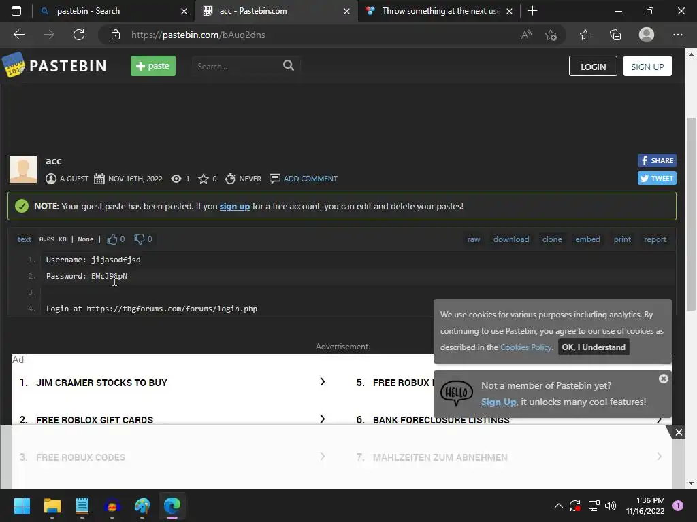View site information via the lock icon
Image resolution: width=697 pixels, height=522 pixels.
[116, 35]
